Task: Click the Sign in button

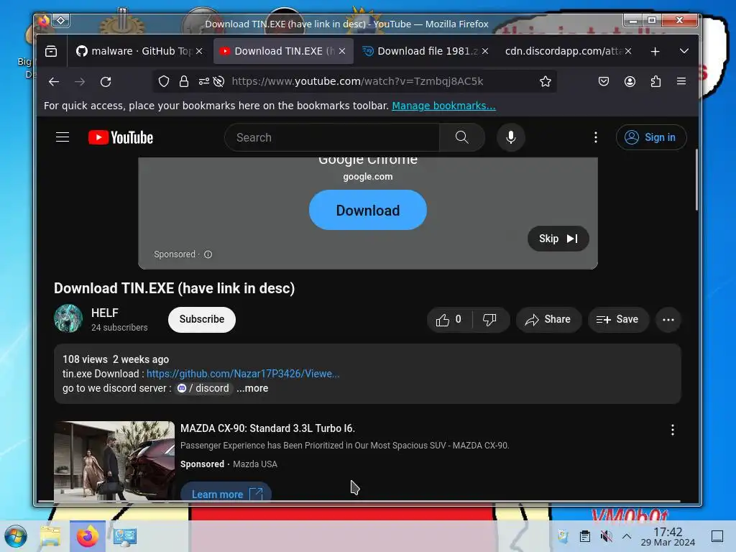Action: [x=651, y=137]
